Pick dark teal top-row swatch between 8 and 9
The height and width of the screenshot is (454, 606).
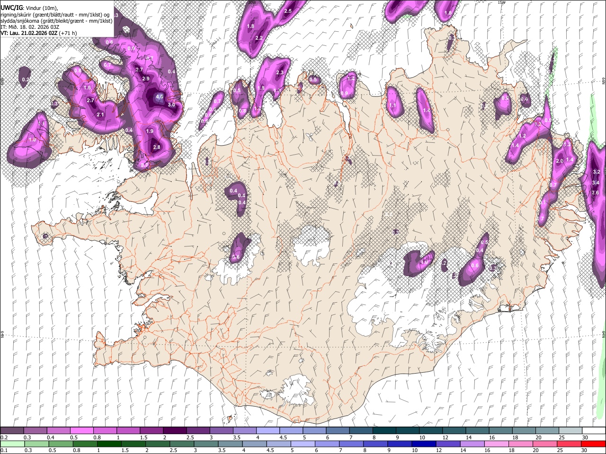point(384,431)
